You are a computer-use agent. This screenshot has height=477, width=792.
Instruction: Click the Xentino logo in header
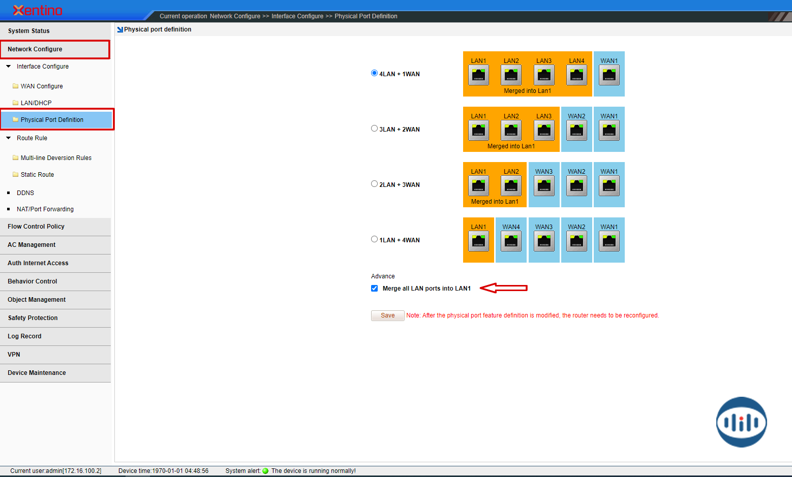[38, 10]
